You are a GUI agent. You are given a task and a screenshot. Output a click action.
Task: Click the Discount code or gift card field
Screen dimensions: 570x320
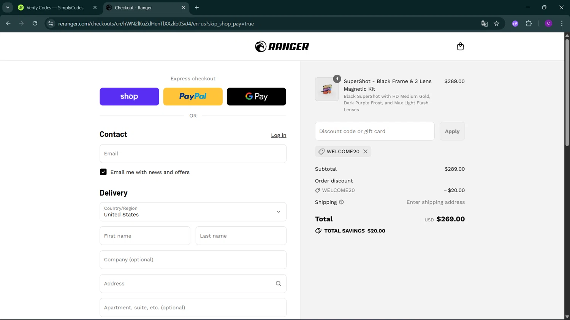click(374, 131)
